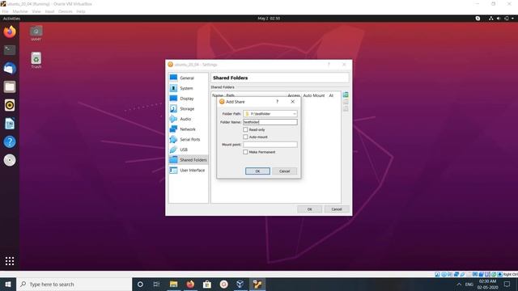Open Files manager in the Ubuntu dock
Screen dimensions: 518x291
pos(10,86)
